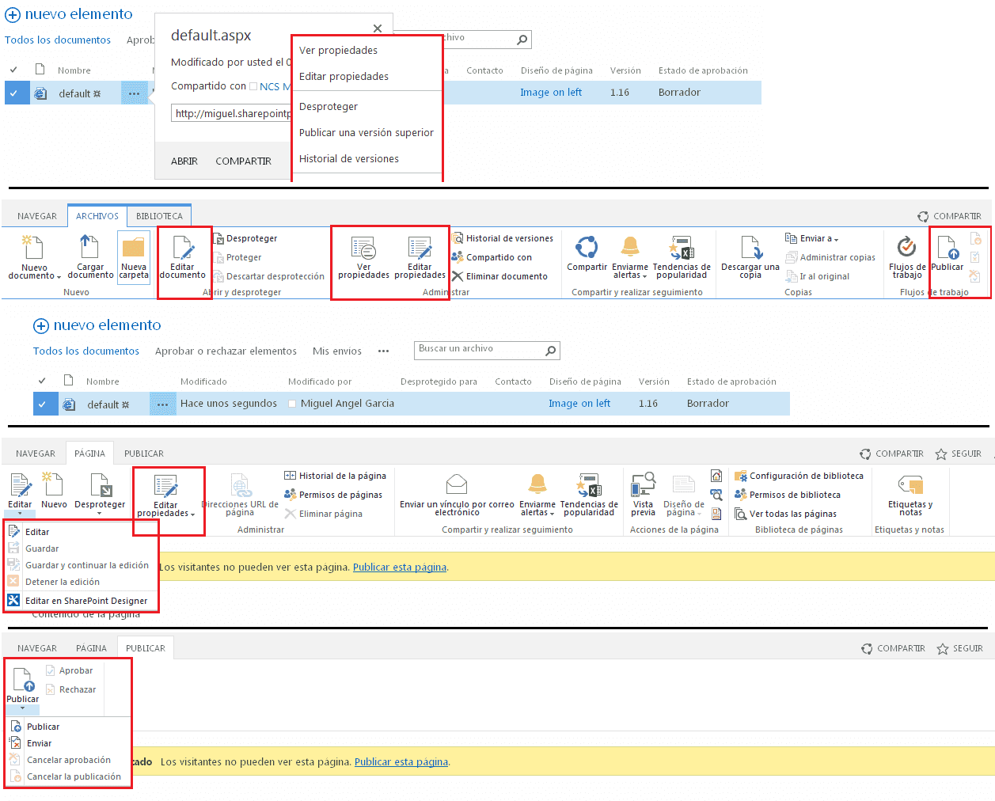Expand Publicar dropdown in Publicar ribbon

pyautogui.click(x=22, y=708)
